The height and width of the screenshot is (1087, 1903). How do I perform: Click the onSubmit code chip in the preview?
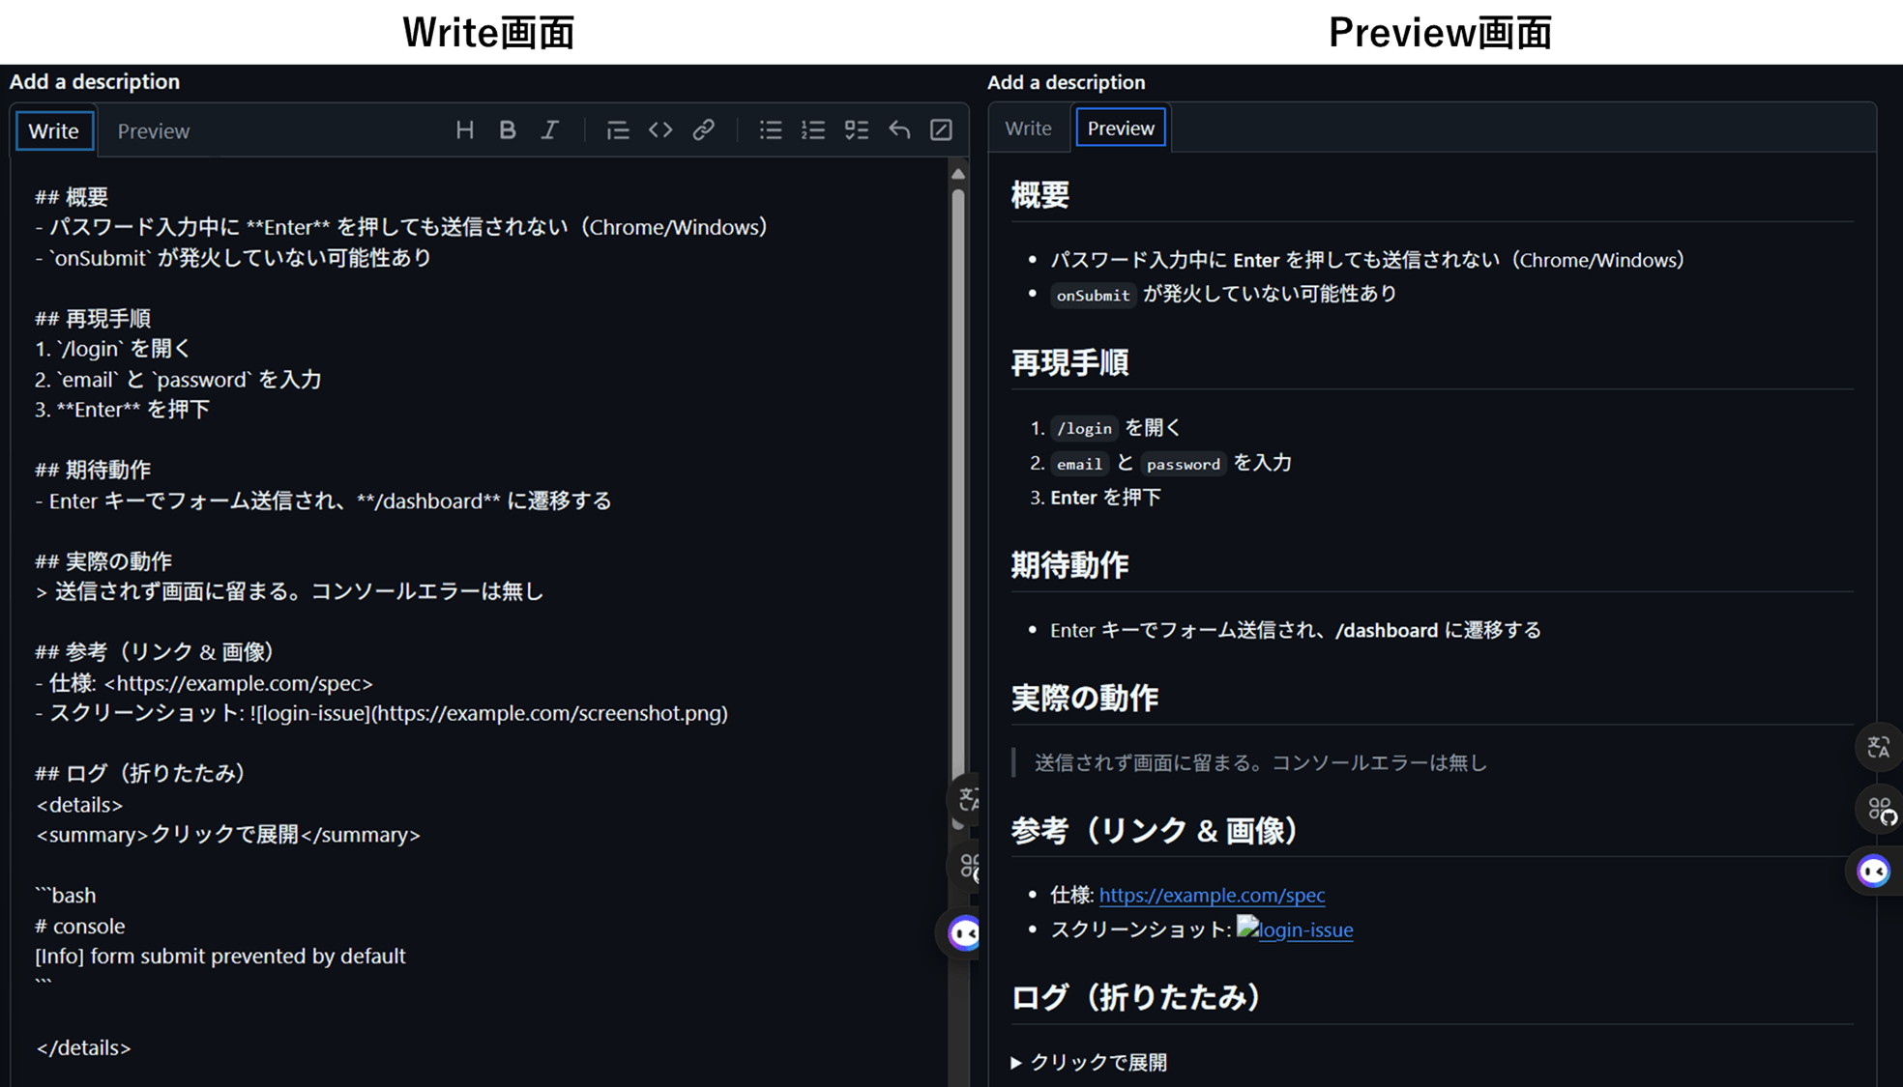(x=1093, y=295)
